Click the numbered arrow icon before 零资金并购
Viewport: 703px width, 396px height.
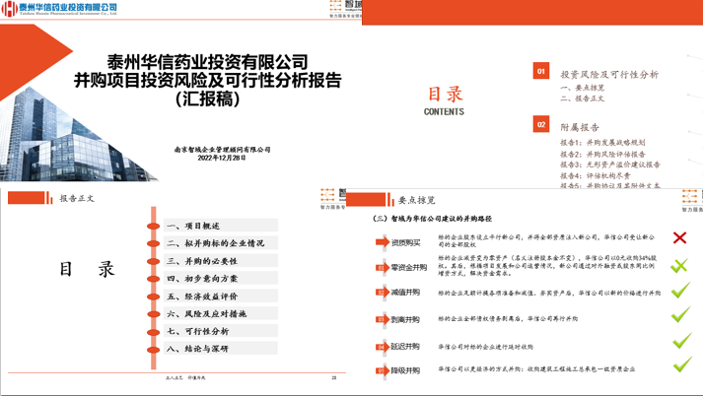[383, 267]
